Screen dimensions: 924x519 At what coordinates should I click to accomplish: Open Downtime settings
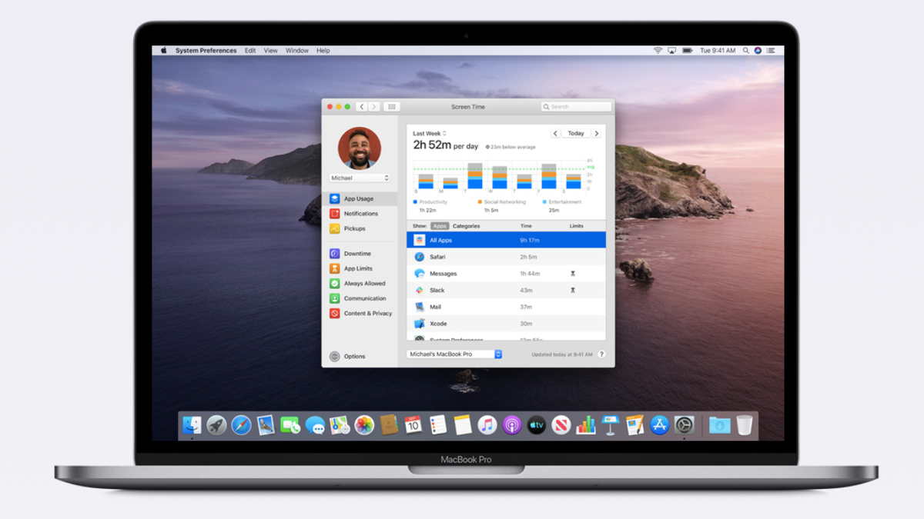point(359,253)
